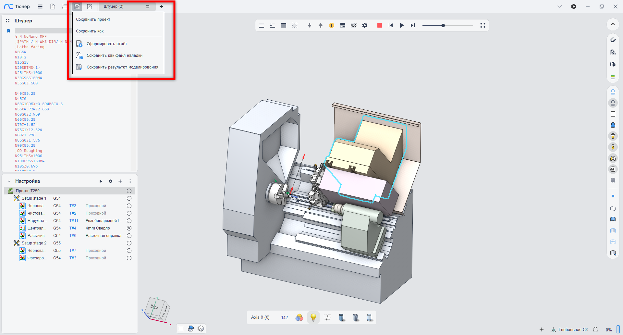
Task: Collapse the Настройка panel chevron
Action: pyautogui.click(x=9, y=181)
